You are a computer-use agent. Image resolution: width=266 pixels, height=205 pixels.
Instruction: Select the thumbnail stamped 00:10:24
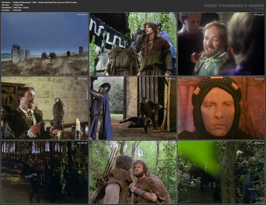pyautogui.click(x=133, y=44)
